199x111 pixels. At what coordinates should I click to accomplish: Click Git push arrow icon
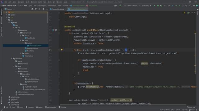tap(179, 6)
